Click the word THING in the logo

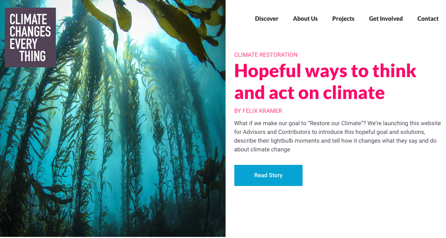coord(33,56)
